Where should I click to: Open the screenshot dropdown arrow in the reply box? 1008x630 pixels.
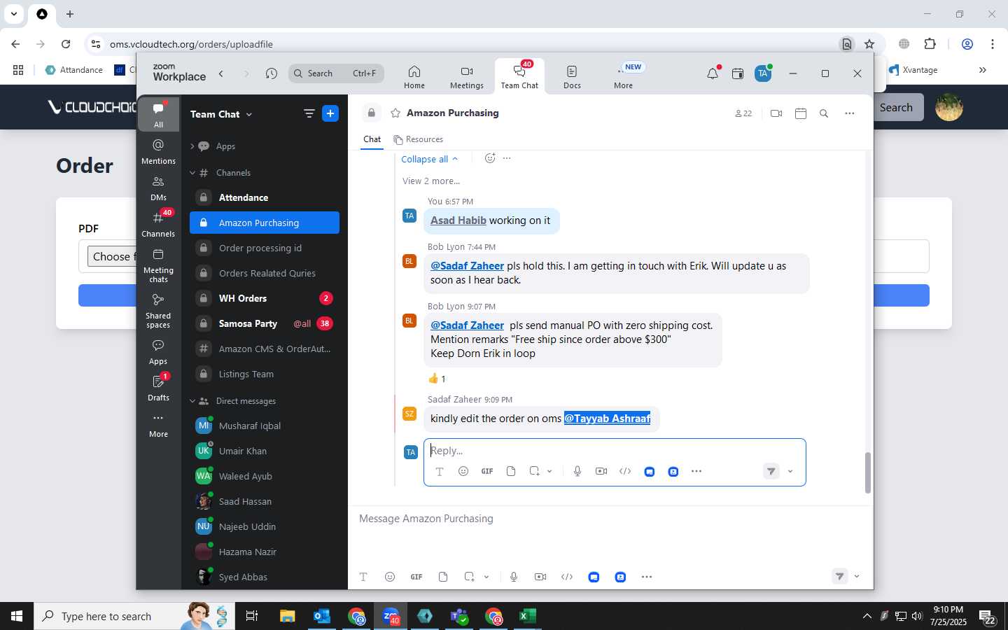549,471
